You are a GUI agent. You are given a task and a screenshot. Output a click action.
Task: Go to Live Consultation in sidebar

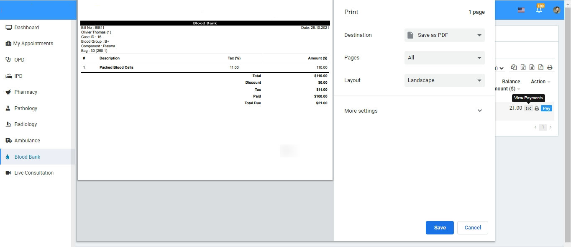click(x=34, y=173)
